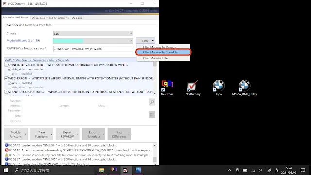
Task: Toggle aktiv under WISCHERPOTI
Action: (x=9, y=83)
